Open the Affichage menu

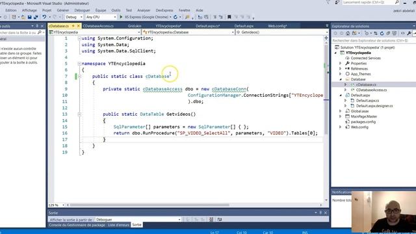point(29,10)
